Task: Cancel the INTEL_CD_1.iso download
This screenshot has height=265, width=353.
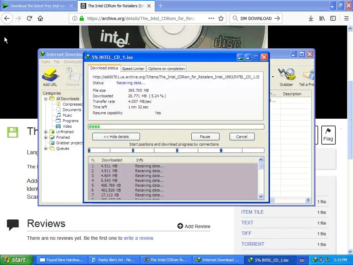Action: click(x=242, y=137)
